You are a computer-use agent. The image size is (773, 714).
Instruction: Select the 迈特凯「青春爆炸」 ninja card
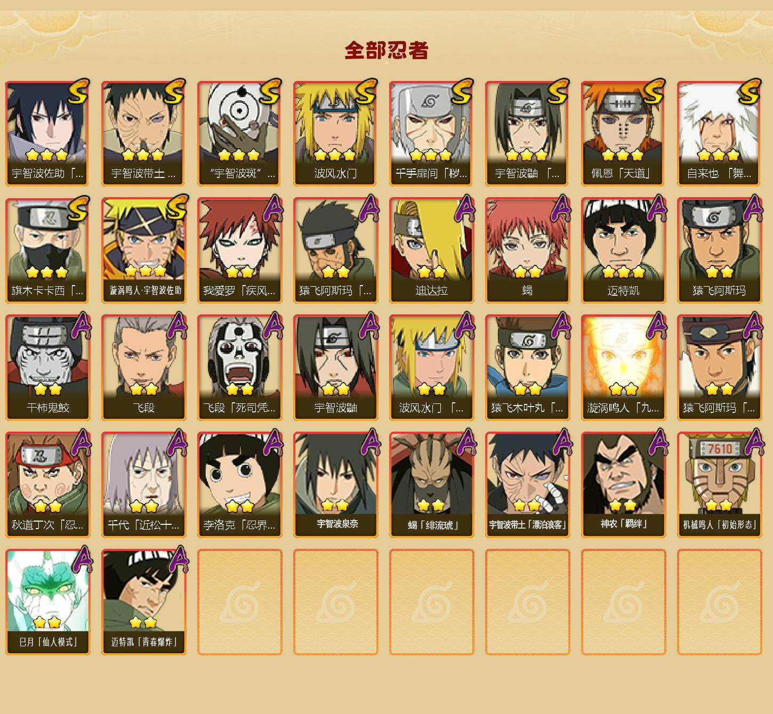point(143,602)
